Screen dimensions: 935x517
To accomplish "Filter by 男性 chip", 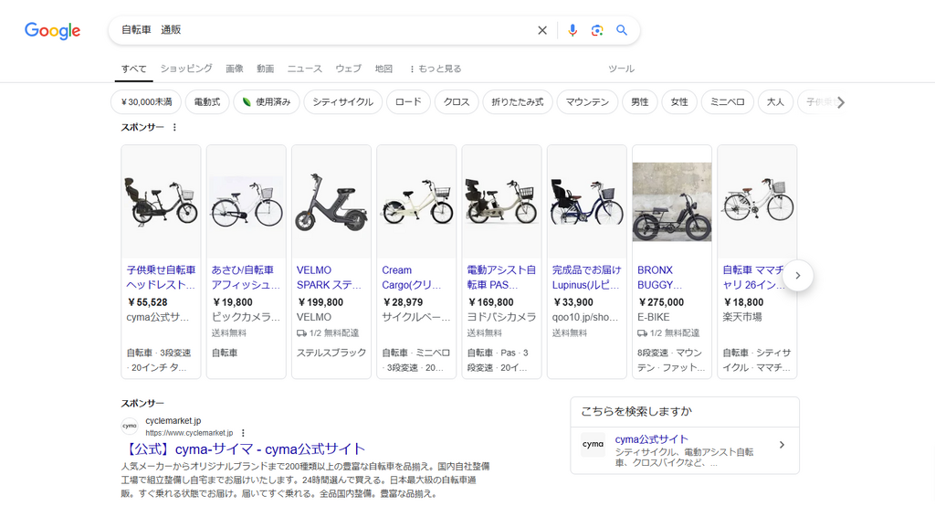I will (640, 102).
